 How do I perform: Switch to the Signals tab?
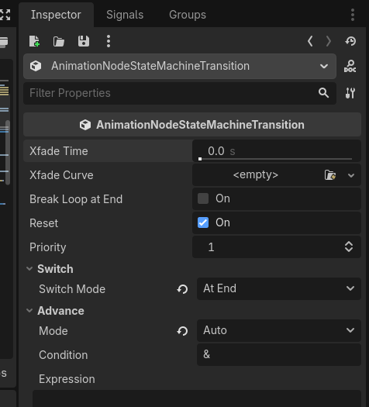(x=125, y=15)
